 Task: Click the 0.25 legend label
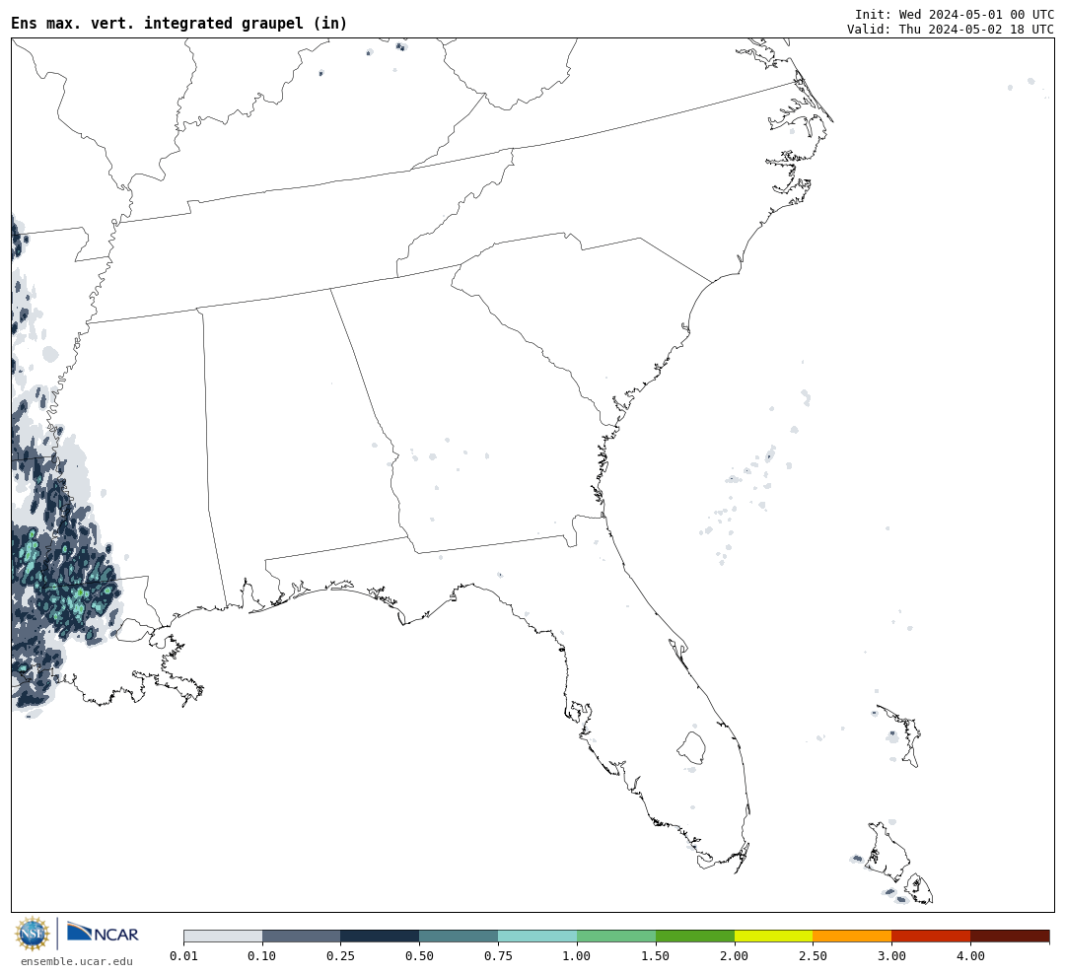click(340, 955)
